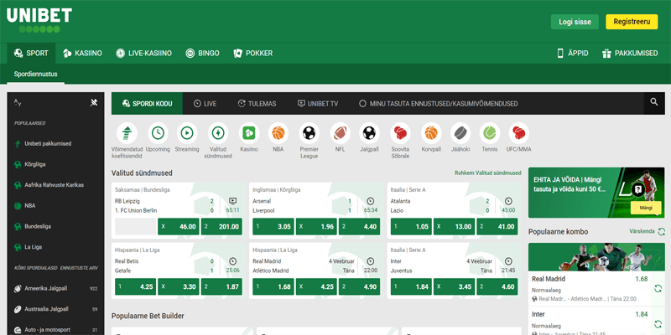Select Juventus win odds 4.60
671x335 pixels.
pos(497,286)
